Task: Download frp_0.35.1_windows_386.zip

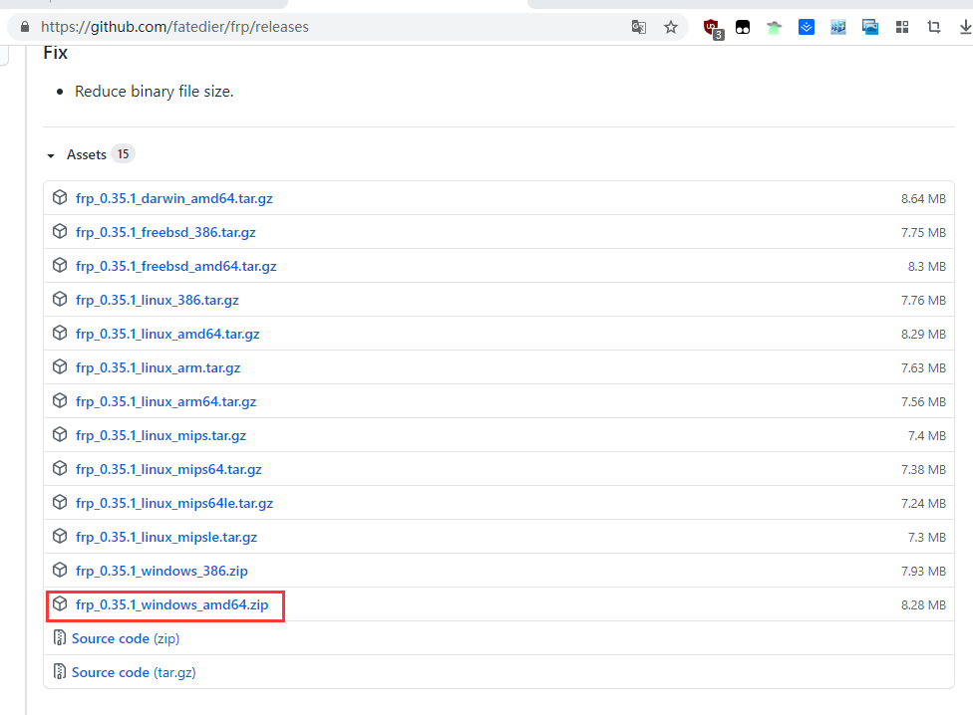Action: click(162, 571)
